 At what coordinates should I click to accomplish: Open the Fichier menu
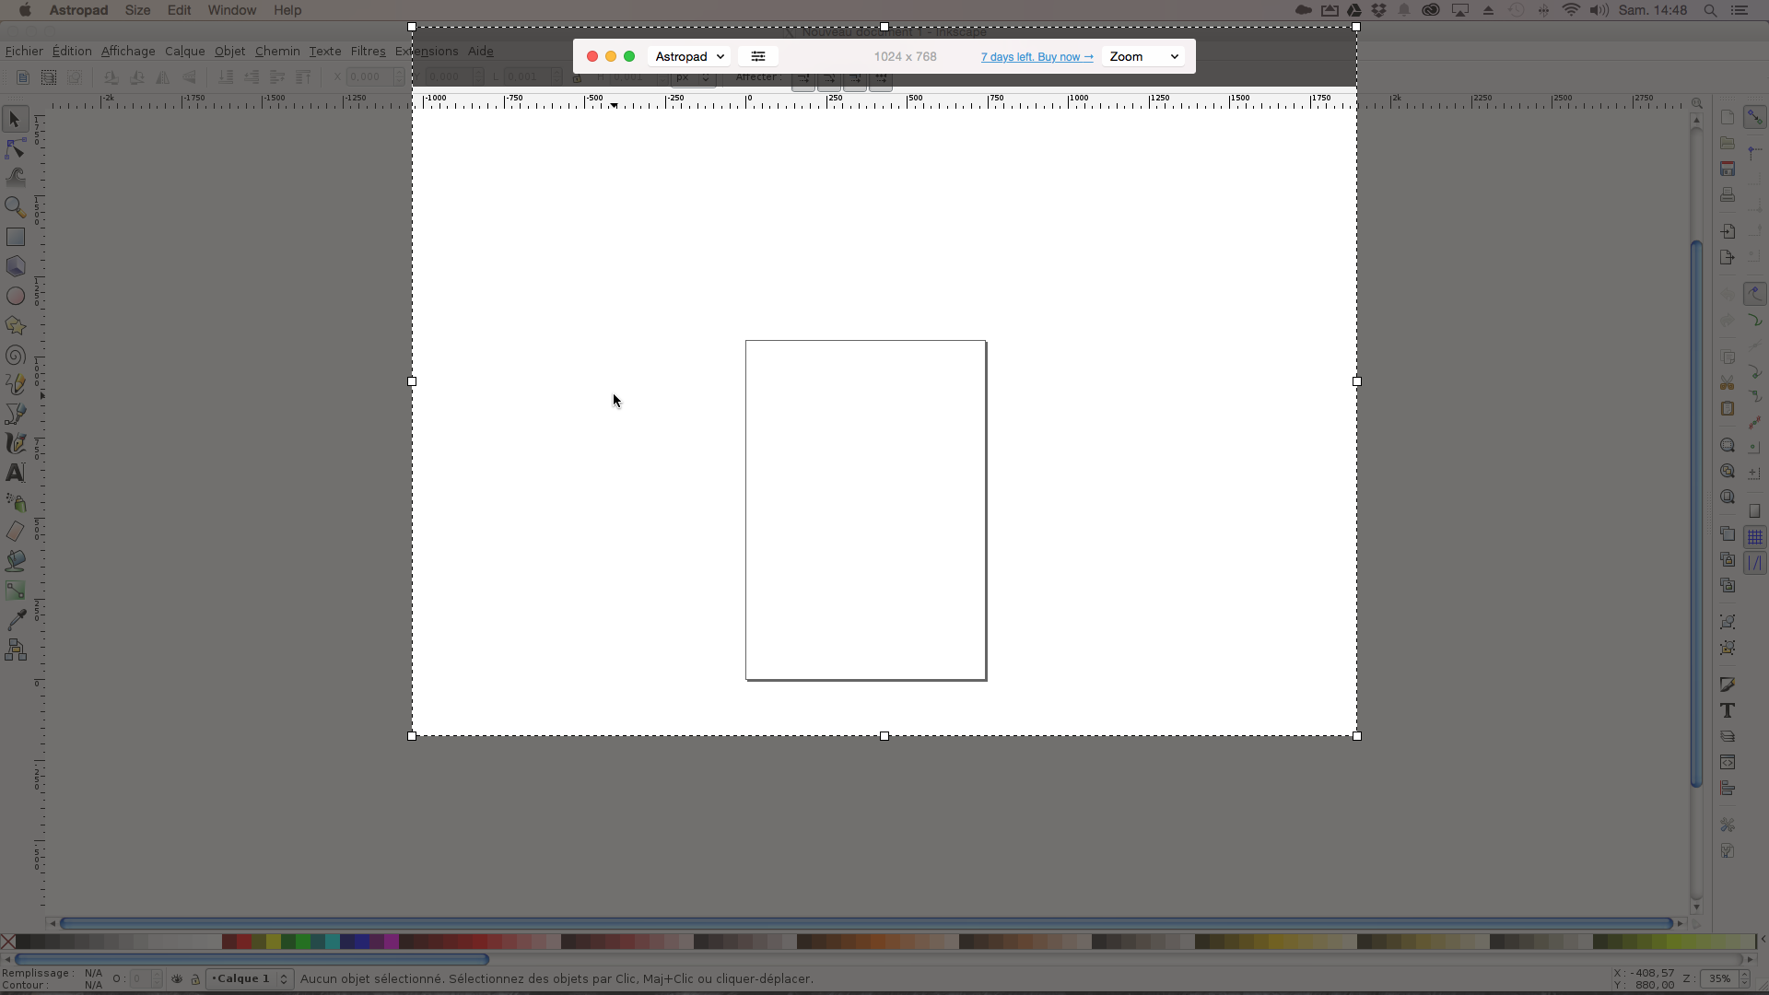24,51
